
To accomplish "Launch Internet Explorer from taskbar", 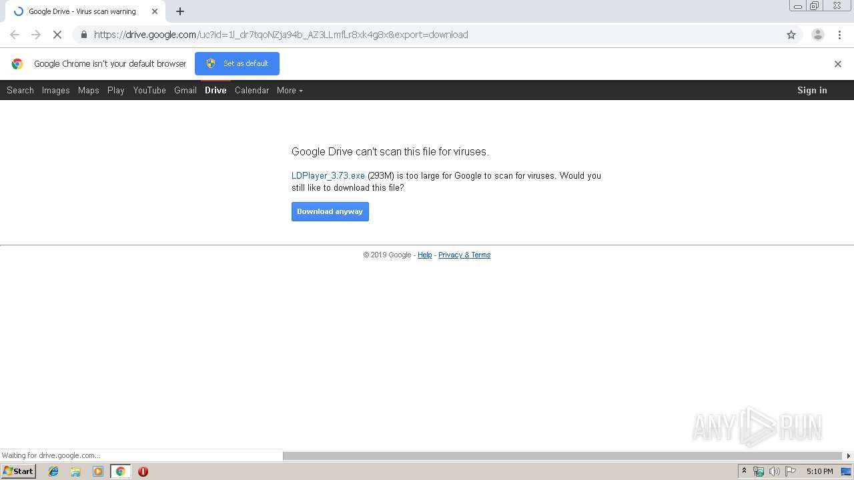I will 53,471.
